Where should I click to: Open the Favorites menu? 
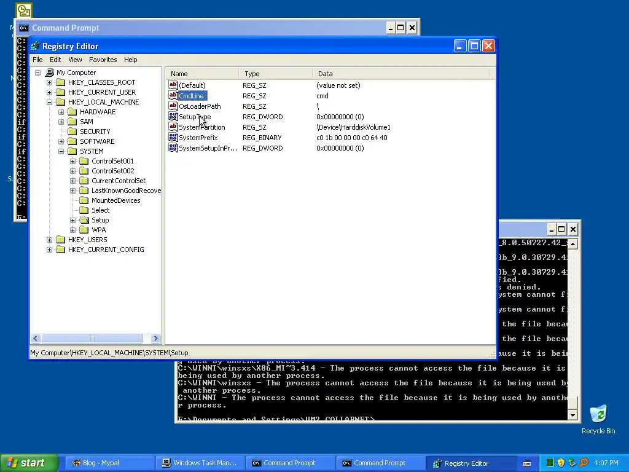point(103,60)
